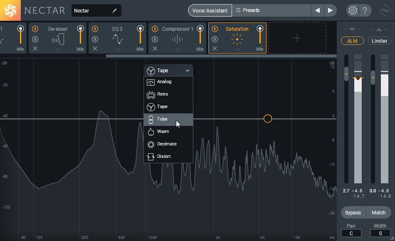395x241 pixels.
Task: Toggle the Compressor 1 power button
Action: (x=155, y=29)
